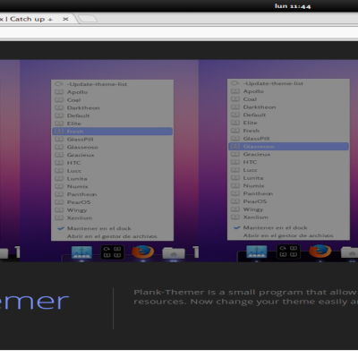Click the Plank-Themer description paragraph

(245, 297)
